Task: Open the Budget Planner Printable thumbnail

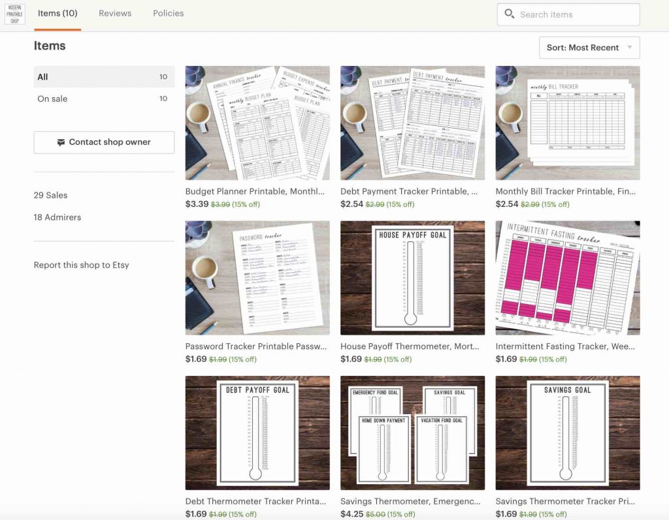Action: point(257,123)
